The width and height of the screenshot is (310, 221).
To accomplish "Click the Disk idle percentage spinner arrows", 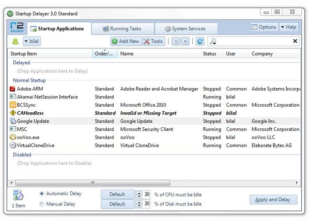I will (x=139, y=204).
